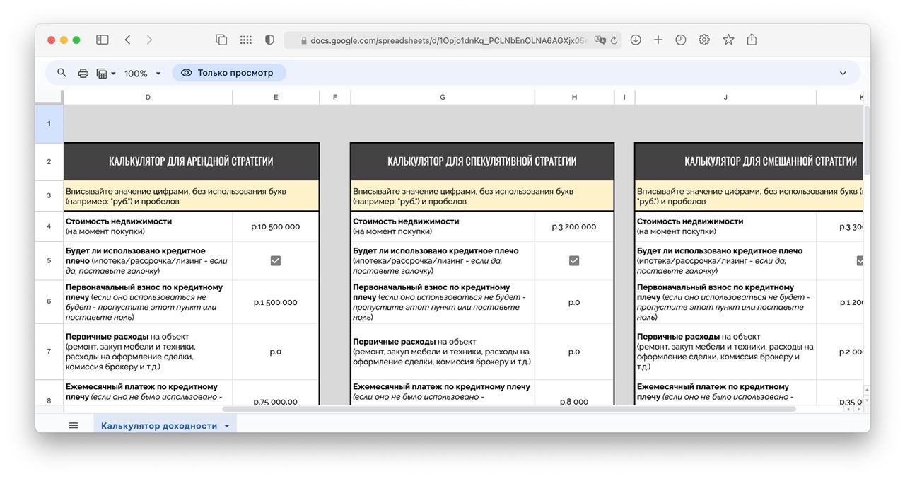Screen dimensions: 905x479
Task: Open the filter views menu
Action: click(x=105, y=73)
